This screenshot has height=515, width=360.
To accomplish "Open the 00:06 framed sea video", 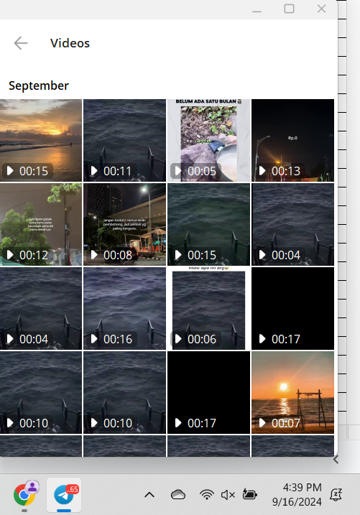I will pos(208,308).
